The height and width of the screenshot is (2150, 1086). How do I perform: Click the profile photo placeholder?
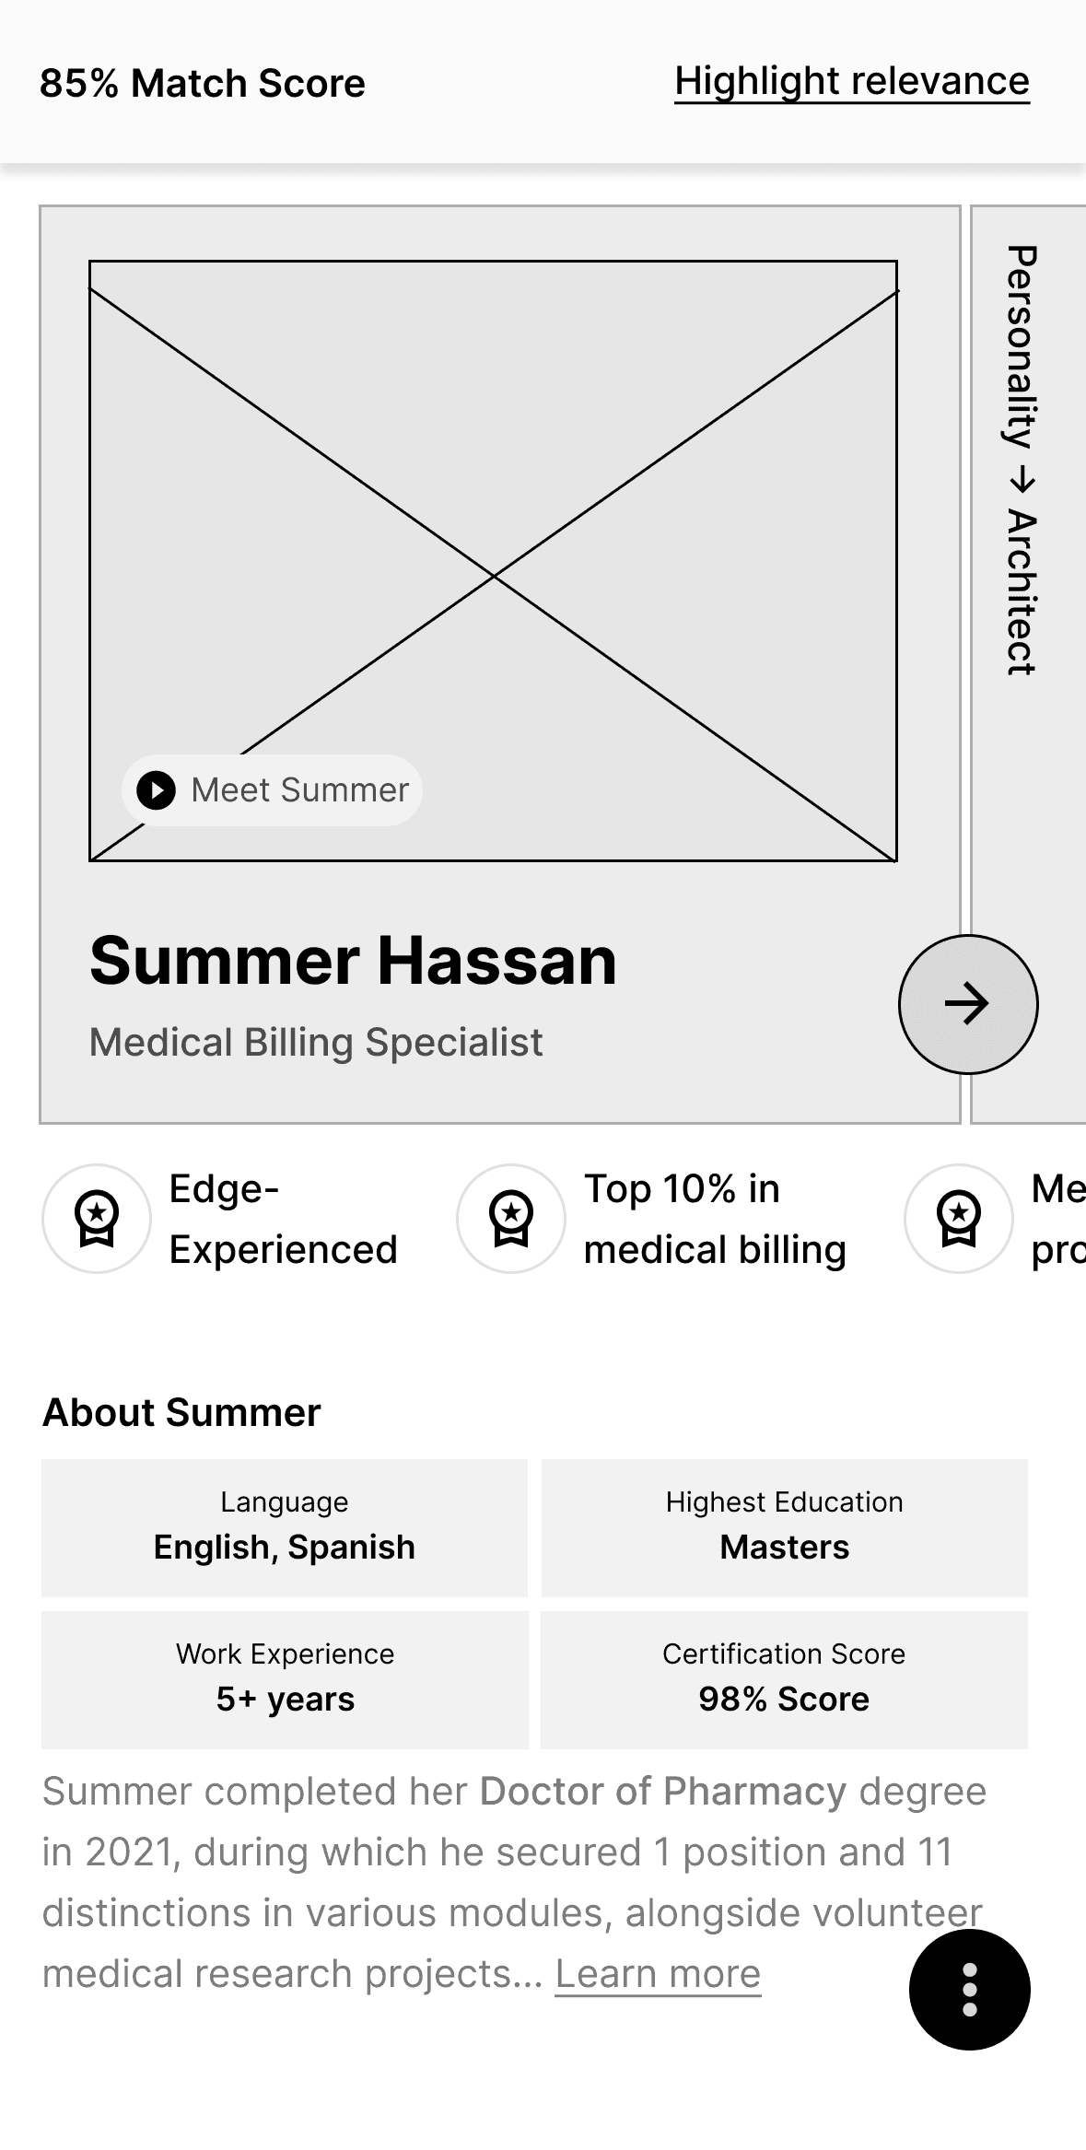point(493,561)
